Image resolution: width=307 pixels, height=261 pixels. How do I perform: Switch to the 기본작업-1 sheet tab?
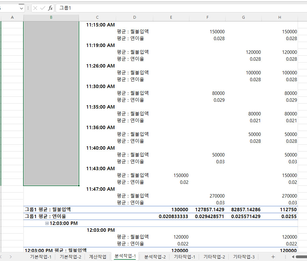point(41,257)
